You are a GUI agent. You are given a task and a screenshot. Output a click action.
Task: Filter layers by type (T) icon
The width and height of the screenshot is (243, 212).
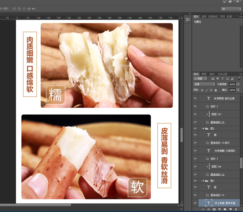pos(222,79)
